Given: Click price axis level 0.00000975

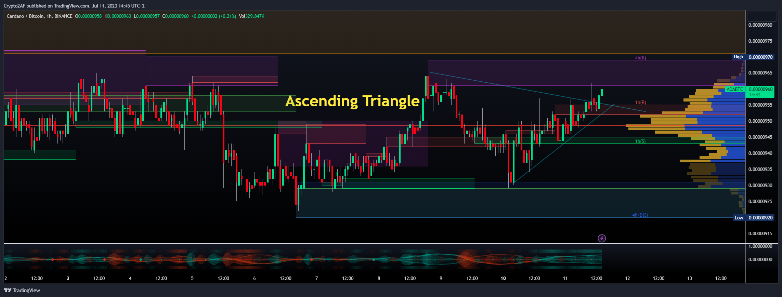Looking at the screenshot, I should (760, 41).
